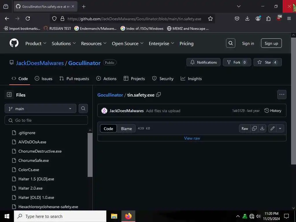Fork the repository button
The image size is (296, 222).
237,62
